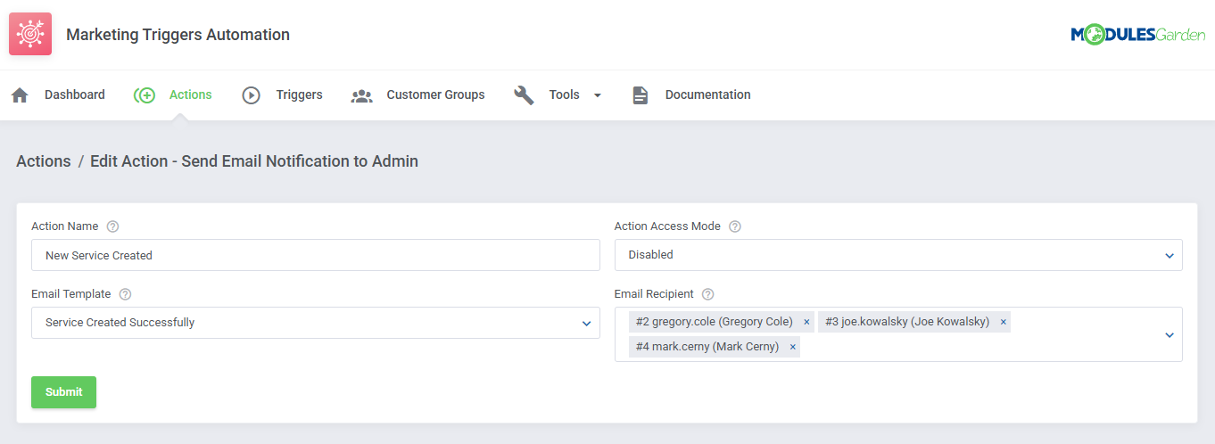Click help icon next to Action Access Mode
This screenshot has width=1215, height=444.
tap(735, 226)
